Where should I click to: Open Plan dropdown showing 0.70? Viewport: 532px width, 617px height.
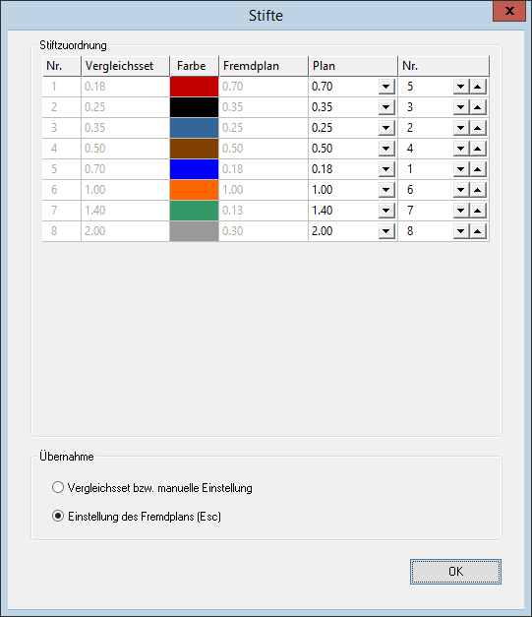[386, 87]
